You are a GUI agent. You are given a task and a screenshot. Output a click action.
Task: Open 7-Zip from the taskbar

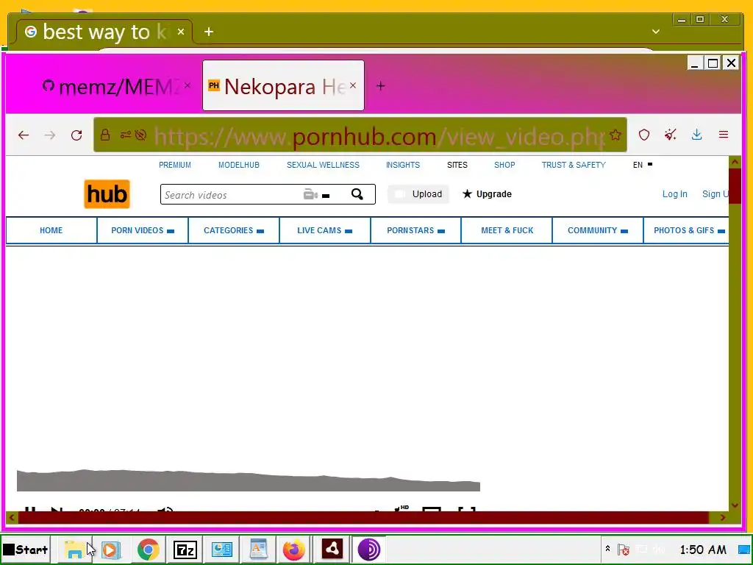185,550
